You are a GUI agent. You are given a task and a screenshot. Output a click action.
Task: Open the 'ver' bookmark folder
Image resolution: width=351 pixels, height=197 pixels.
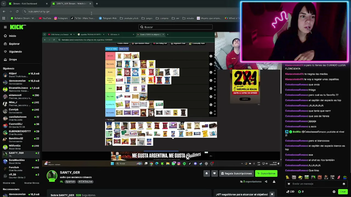tap(175, 18)
